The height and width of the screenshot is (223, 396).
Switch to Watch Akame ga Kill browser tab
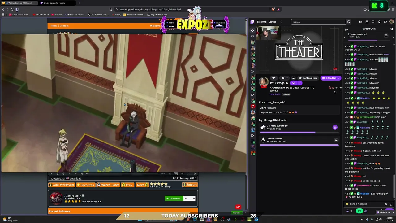coord(20,3)
